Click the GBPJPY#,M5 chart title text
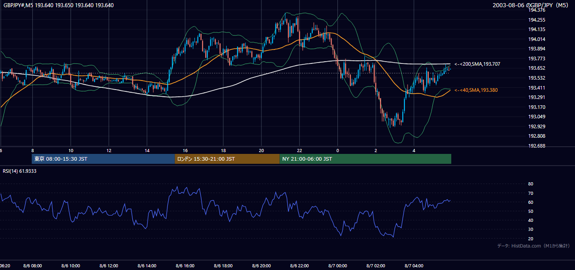The width and height of the screenshot is (575, 270). [58, 5]
